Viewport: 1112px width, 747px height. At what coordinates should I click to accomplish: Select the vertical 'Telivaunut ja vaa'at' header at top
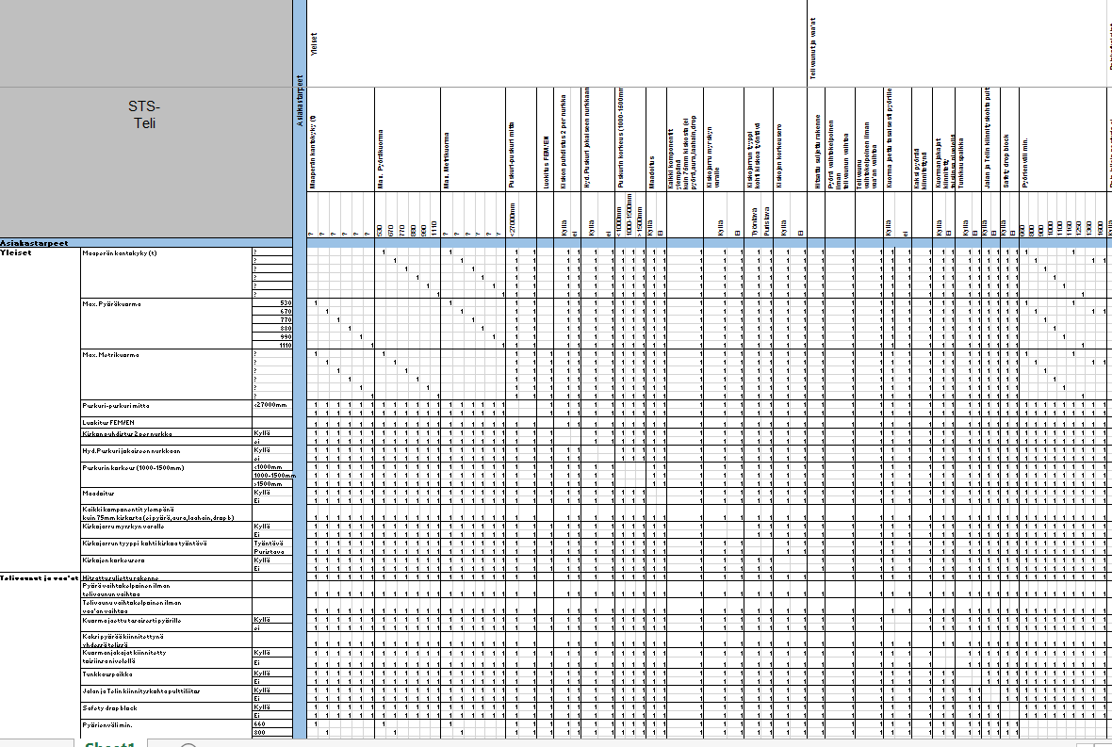point(812,50)
